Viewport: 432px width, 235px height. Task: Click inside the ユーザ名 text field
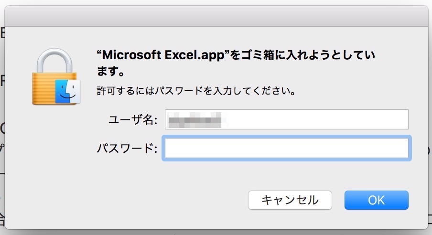(286, 119)
